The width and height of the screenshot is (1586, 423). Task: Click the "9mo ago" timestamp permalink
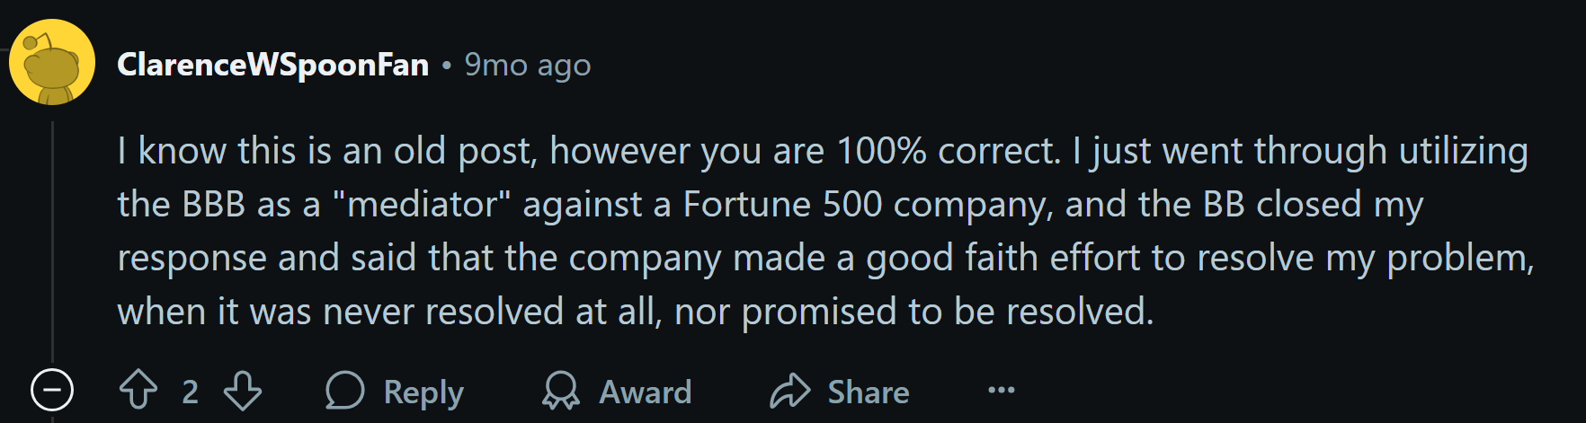[528, 65]
